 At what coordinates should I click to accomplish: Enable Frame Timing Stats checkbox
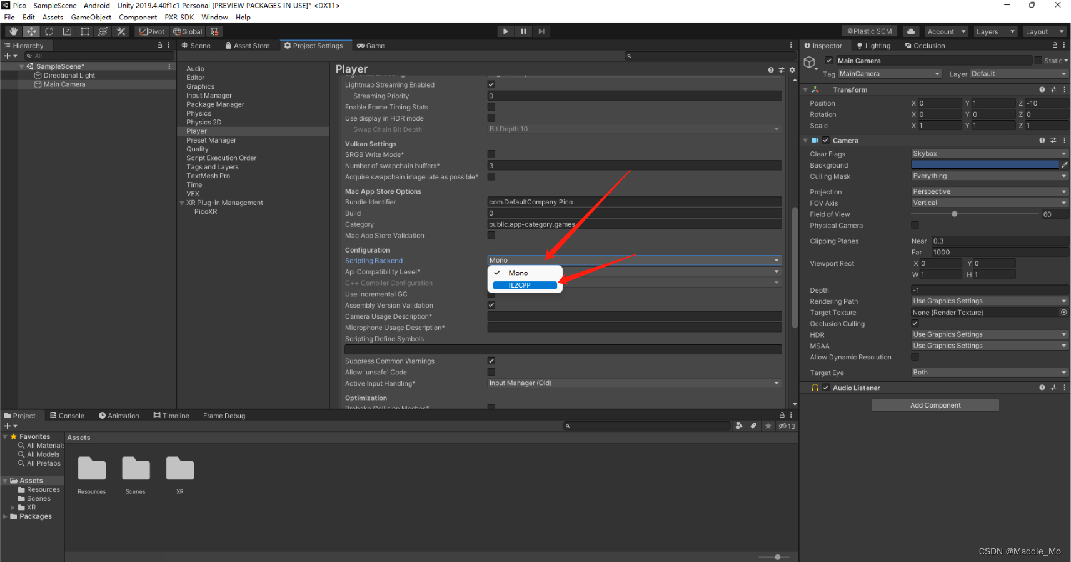(491, 107)
